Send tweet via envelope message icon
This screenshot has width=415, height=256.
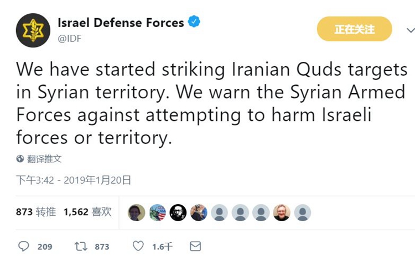[x=195, y=246]
